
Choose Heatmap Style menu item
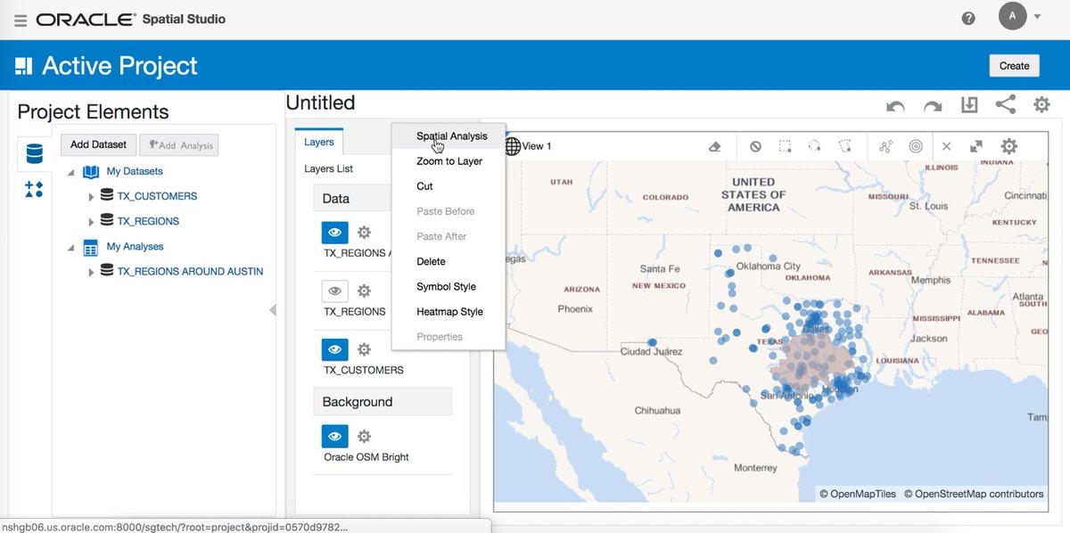pos(449,311)
